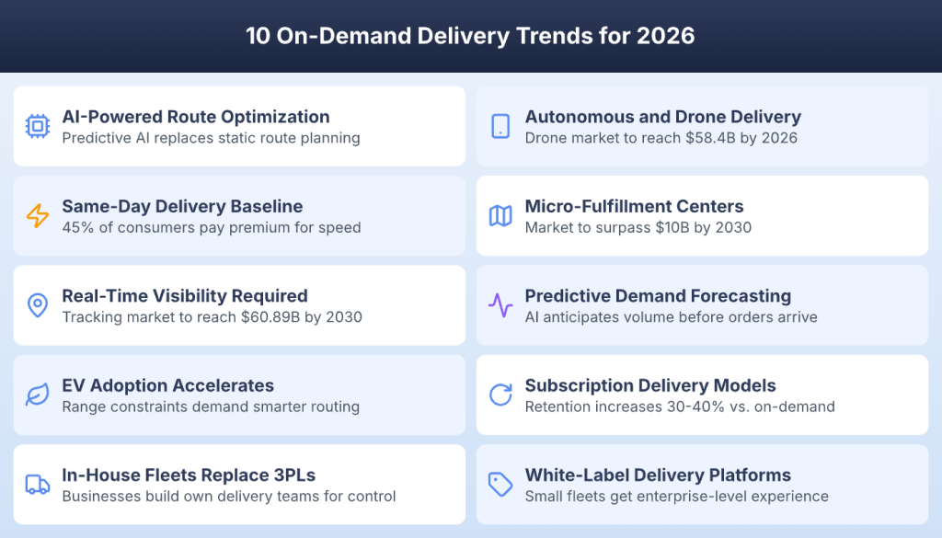Click the pulse icon beside Predictive Demand Forecasting

click(500, 305)
